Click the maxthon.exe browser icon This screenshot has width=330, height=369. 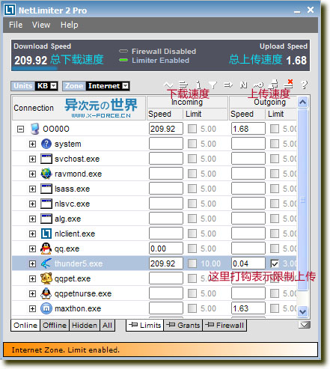pos(46,308)
